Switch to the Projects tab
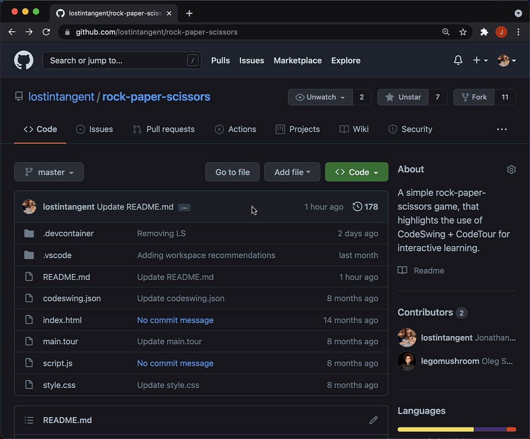This screenshot has width=530, height=439. [x=298, y=129]
